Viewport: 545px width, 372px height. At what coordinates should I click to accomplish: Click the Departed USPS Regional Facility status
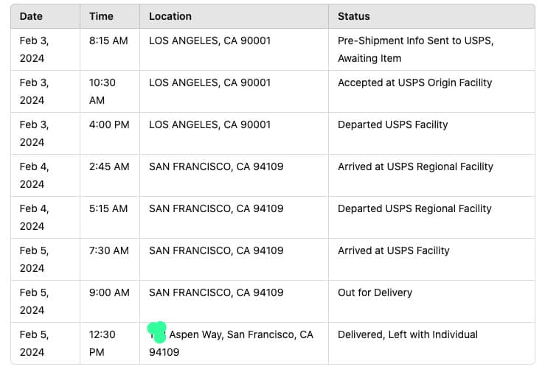click(x=414, y=208)
